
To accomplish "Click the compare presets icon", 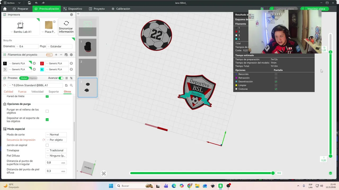I will [x=71, y=78].
